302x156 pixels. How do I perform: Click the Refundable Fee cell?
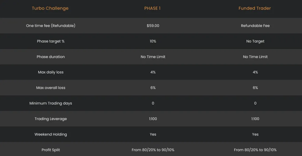point(255,26)
